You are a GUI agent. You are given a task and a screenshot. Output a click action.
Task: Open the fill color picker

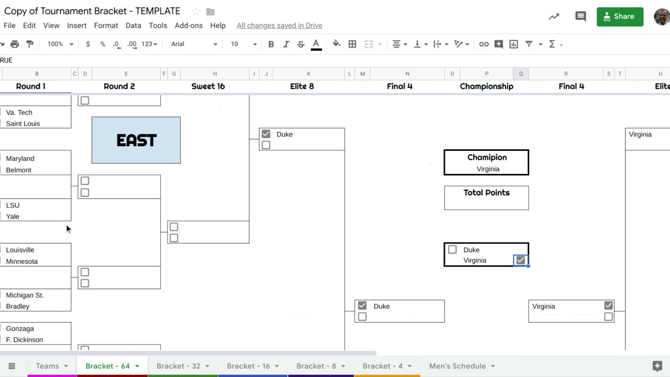coord(337,44)
